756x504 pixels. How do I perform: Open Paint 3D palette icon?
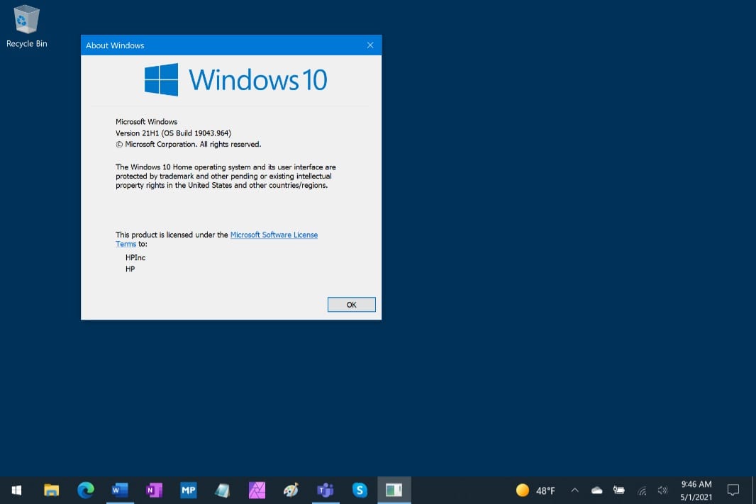click(290, 490)
